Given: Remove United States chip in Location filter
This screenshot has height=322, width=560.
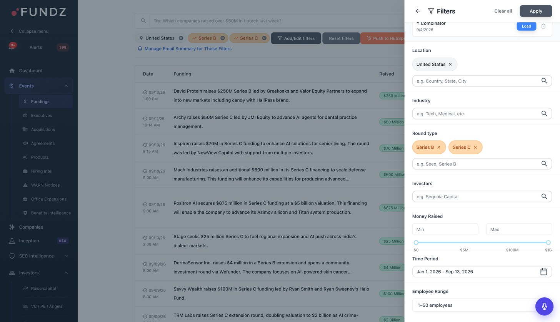Looking at the screenshot, I should pyautogui.click(x=450, y=65).
